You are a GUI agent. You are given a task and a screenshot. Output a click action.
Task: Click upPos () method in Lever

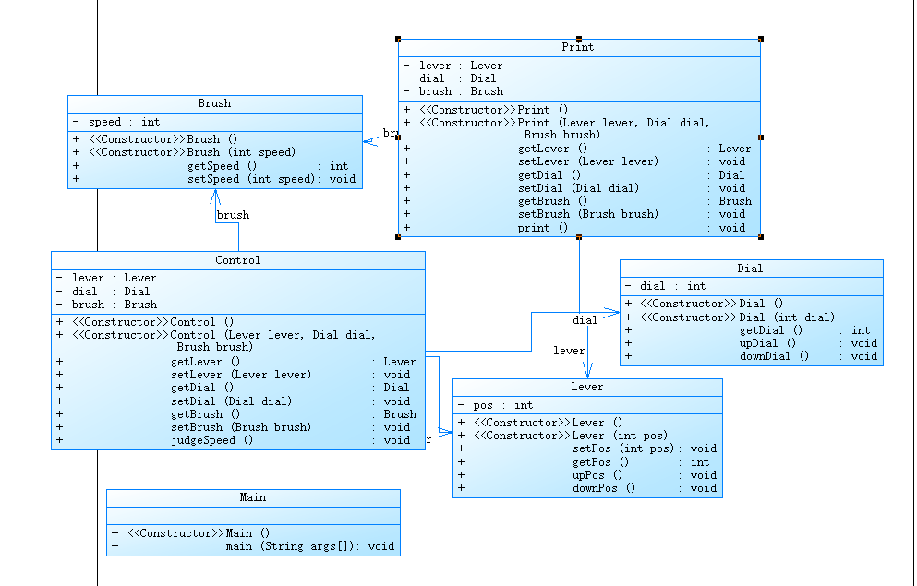[597, 475]
